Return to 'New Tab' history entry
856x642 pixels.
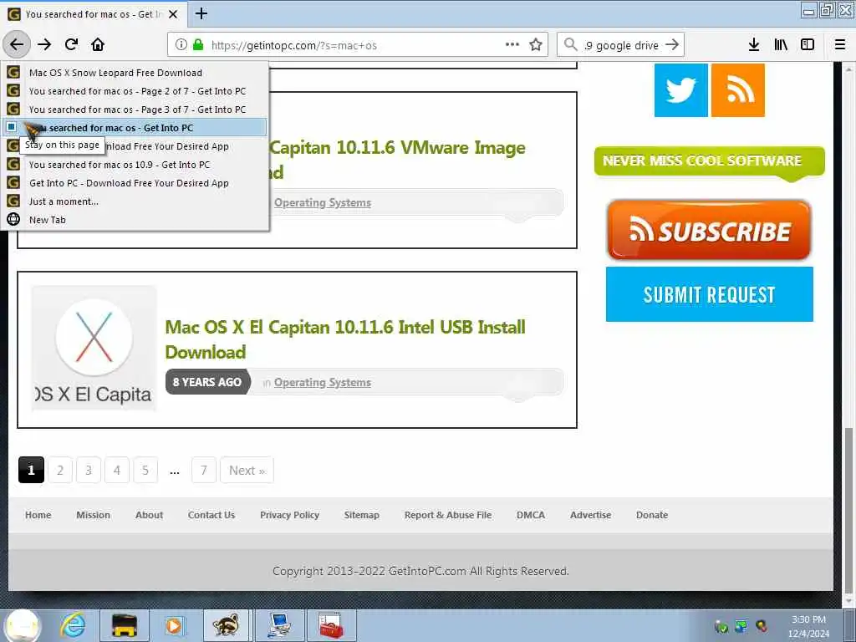135,220
